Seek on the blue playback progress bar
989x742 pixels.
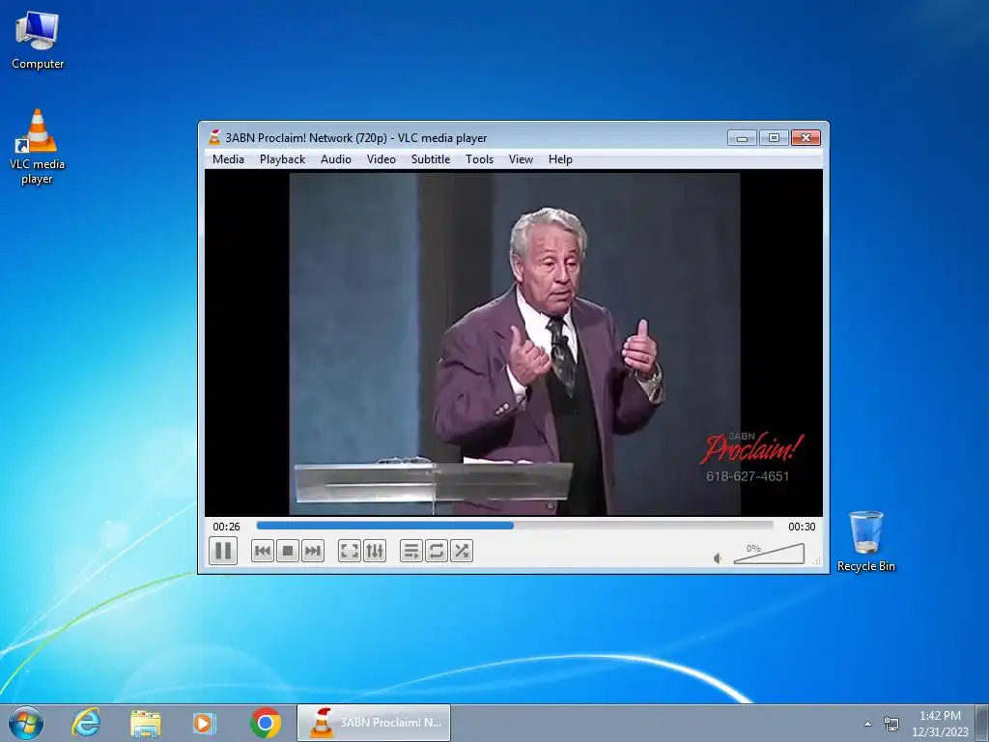pyautogui.click(x=515, y=526)
